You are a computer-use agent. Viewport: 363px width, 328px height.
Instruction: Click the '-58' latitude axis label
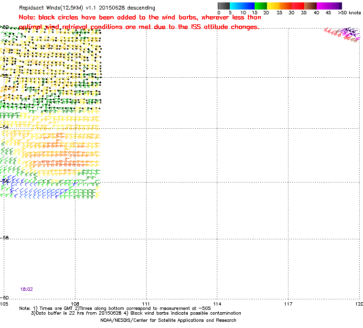(x=4, y=237)
